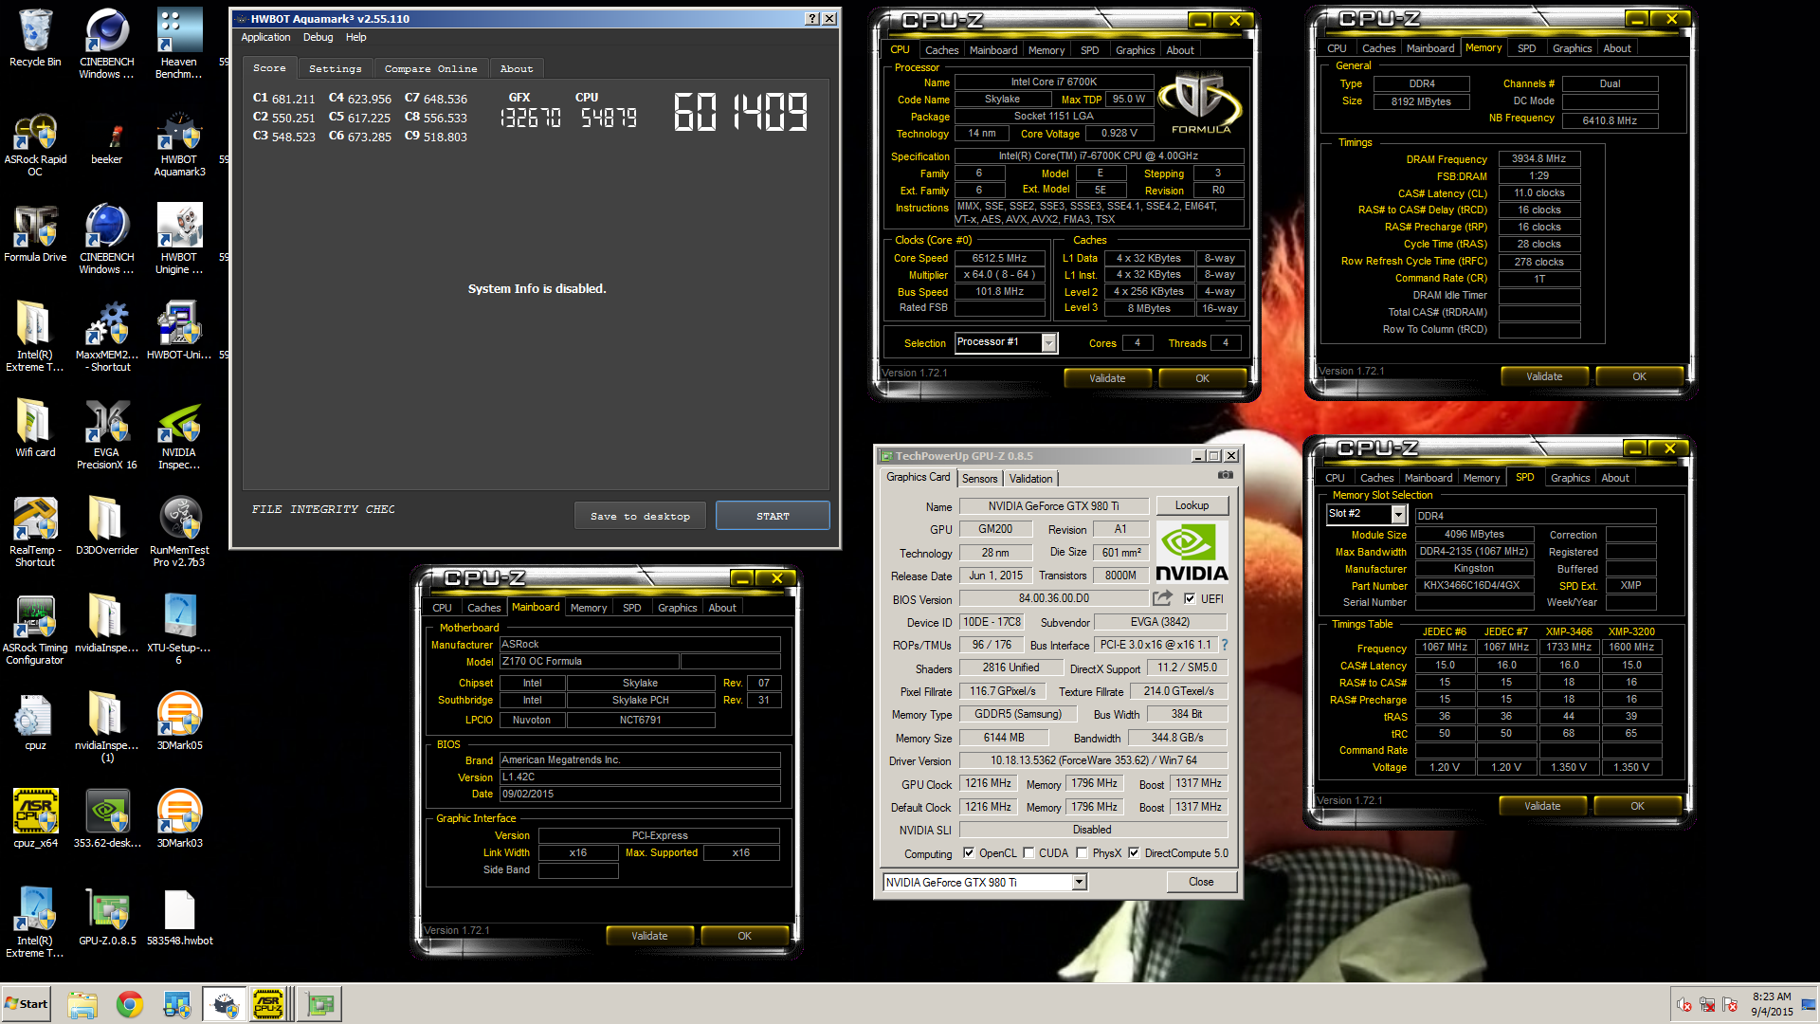Open HWBOT Unigine desktop icon
Screen dimensions: 1820x1024
tap(178, 239)
